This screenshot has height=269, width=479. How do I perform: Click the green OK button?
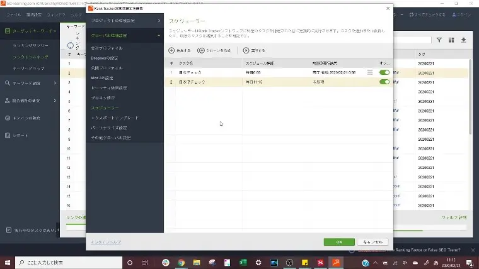point(339,242)
